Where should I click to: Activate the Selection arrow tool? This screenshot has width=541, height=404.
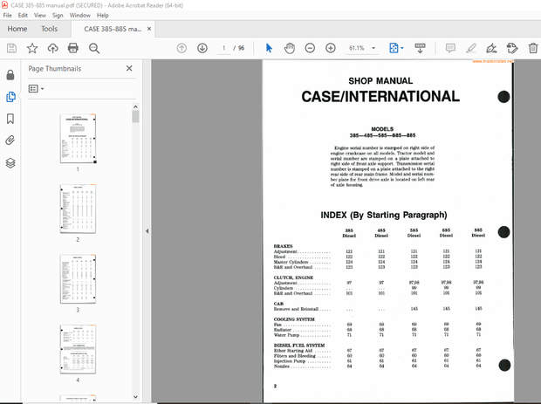coord(269,48)
